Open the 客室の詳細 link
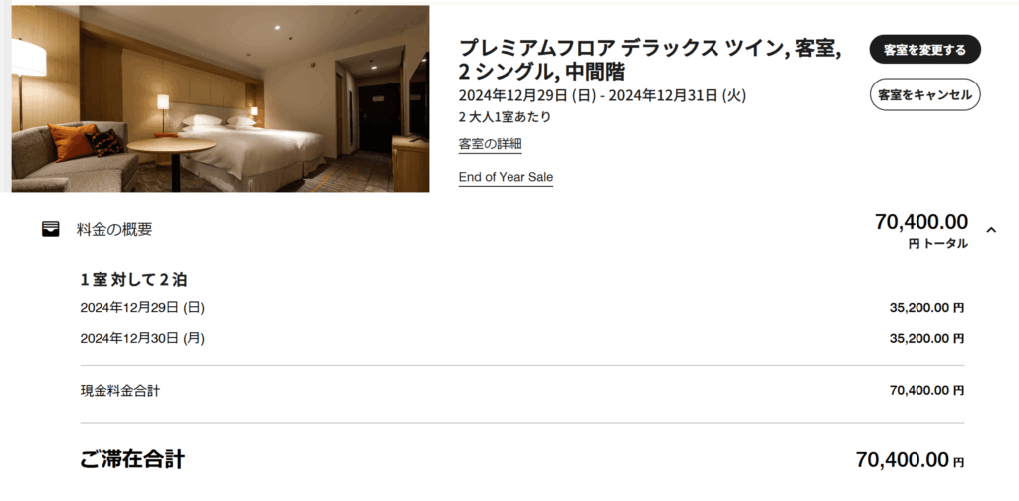The height and width of the screenshot is (501, 1019). (x=490, y=144)
